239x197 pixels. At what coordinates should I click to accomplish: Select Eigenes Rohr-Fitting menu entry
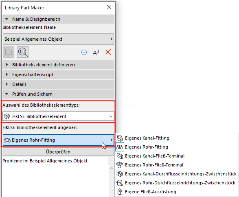coord(177,147)
